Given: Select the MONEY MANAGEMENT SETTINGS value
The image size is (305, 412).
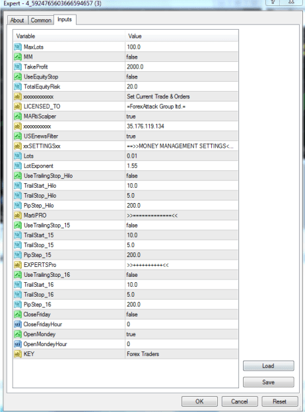Looking at the screenshot, I should coord(180,146).
